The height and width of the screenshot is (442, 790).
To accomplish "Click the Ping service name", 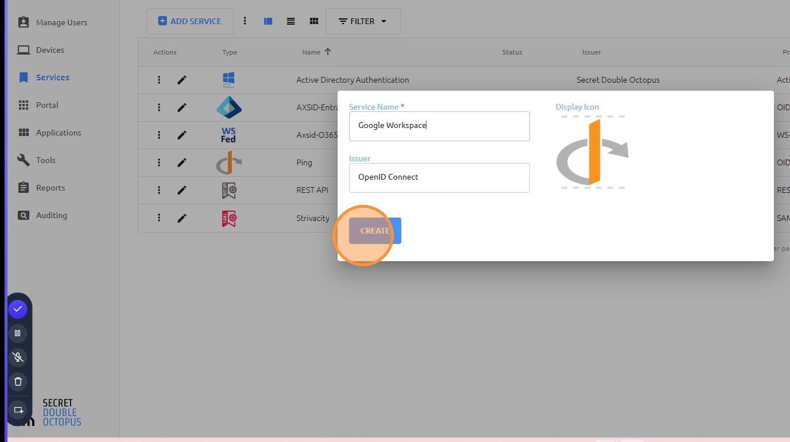I will point(304,162).
